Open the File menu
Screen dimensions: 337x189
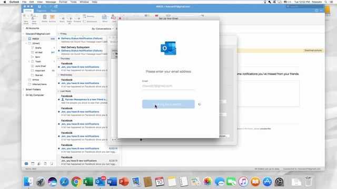24,2
